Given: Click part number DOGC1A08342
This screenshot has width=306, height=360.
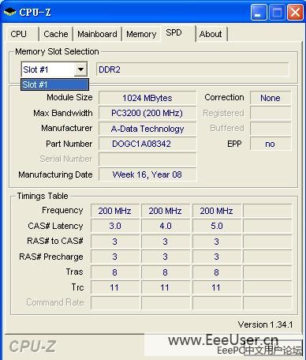Looking at the screenshot, I should click(x=147, y=144).
